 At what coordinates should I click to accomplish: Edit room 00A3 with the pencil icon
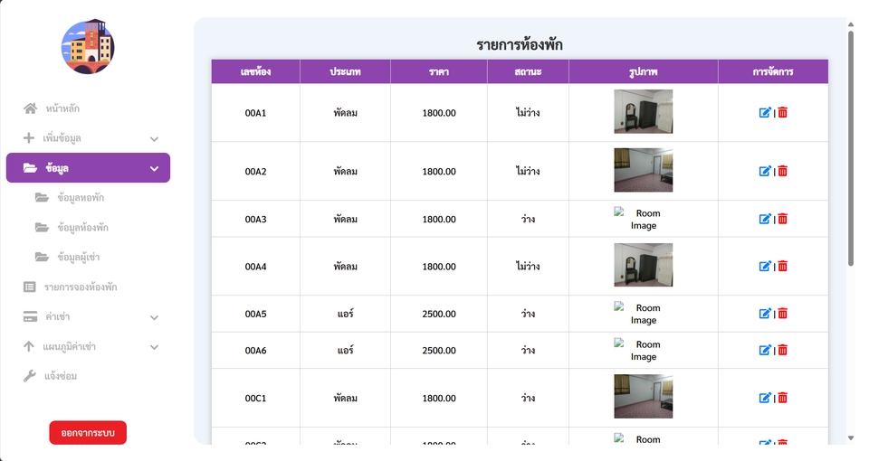pos(765,219)
